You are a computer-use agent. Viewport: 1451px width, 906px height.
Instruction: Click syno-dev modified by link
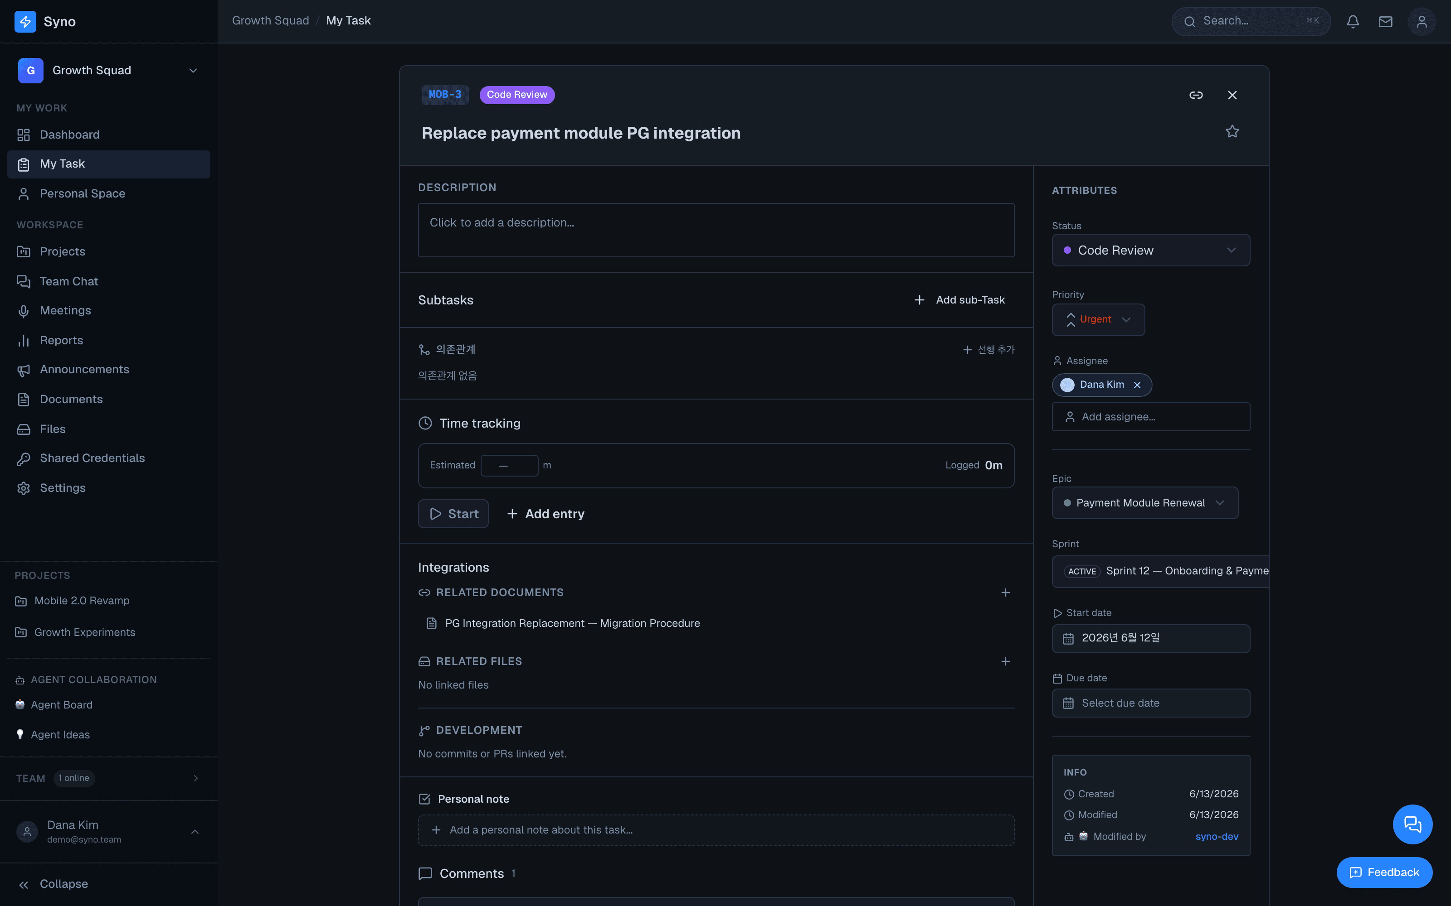1217,837
